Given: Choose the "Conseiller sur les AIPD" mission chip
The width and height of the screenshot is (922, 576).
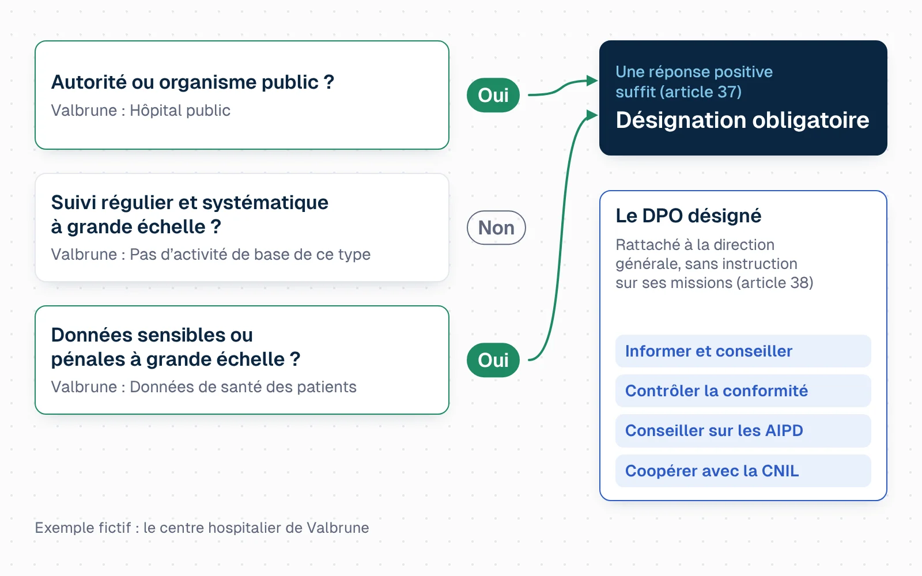Looking at the screenshot, I should tap(743, 431).
